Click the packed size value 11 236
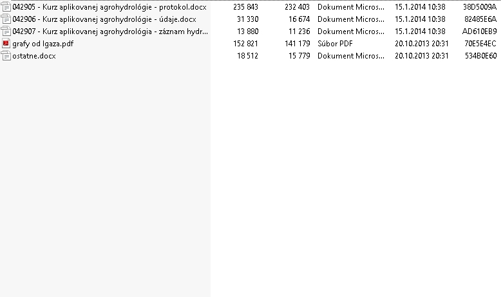This screenshot has width=503, height=297. (x=297, y=32)
